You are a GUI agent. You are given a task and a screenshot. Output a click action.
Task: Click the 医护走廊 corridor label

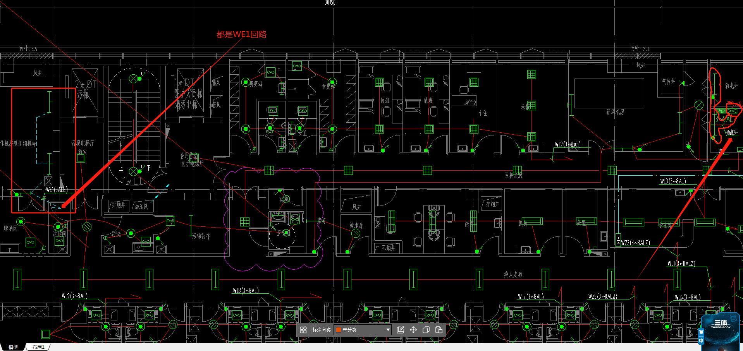pos(513,176)
